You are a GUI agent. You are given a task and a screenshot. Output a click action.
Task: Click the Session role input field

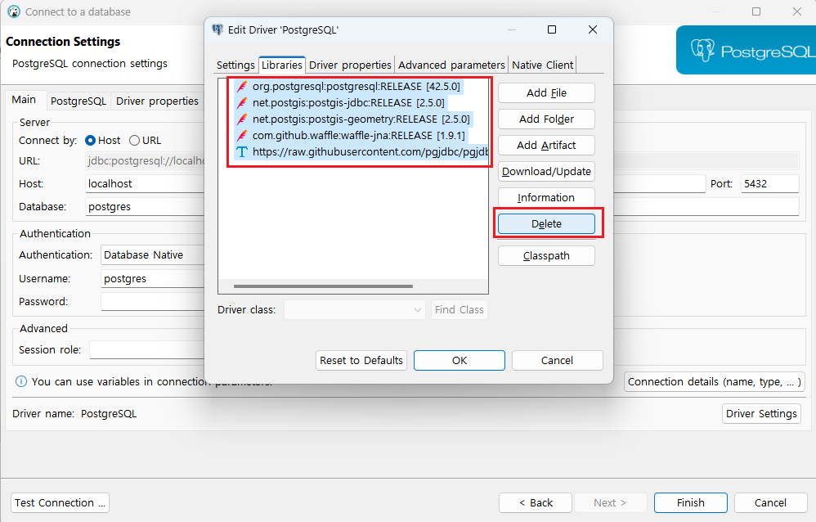[147, 349]
